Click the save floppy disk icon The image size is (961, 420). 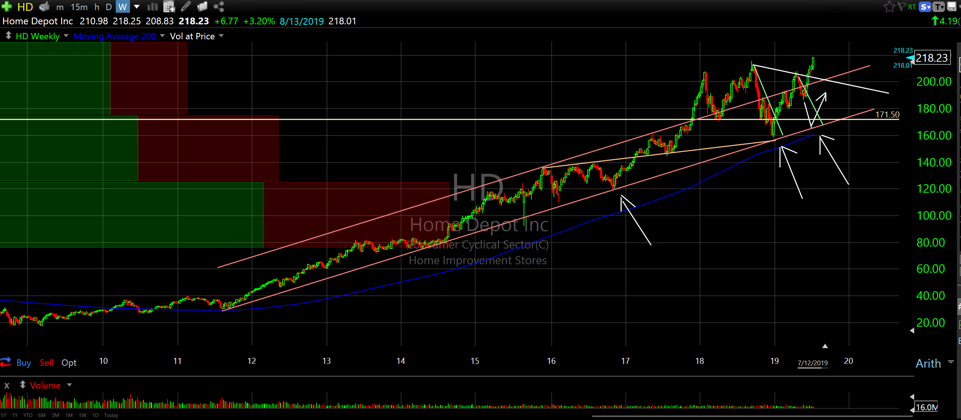click(952, 6)
